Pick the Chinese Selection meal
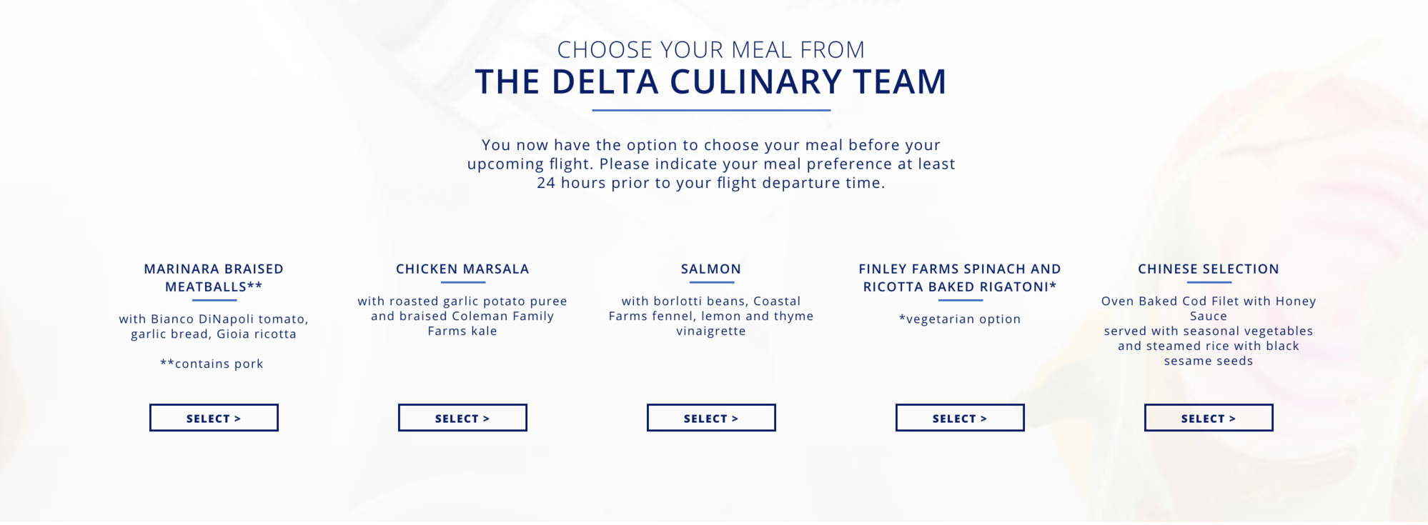The image size is (1428, 525). click(1209, 418)
